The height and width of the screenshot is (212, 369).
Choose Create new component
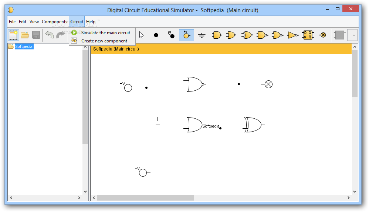[x=102, y=41]
